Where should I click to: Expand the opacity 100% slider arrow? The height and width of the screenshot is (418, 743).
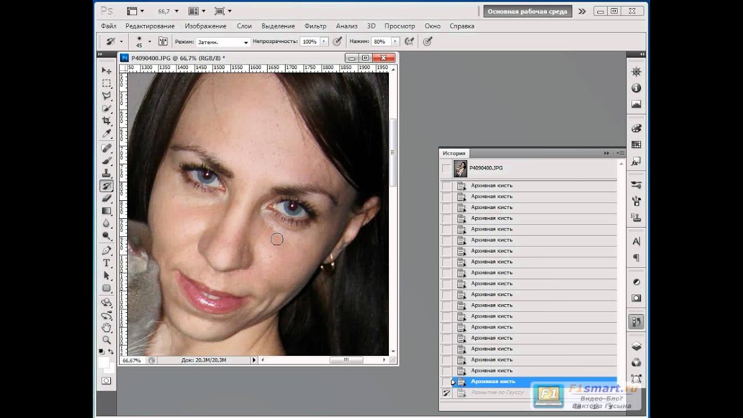click(x=324, y=42)
